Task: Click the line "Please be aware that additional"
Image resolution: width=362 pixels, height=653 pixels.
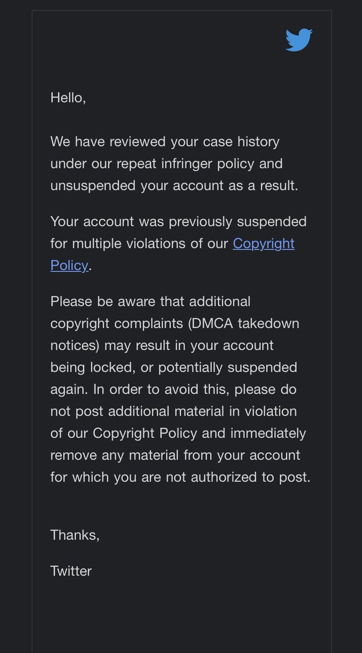Action: [x=151, y=301]
